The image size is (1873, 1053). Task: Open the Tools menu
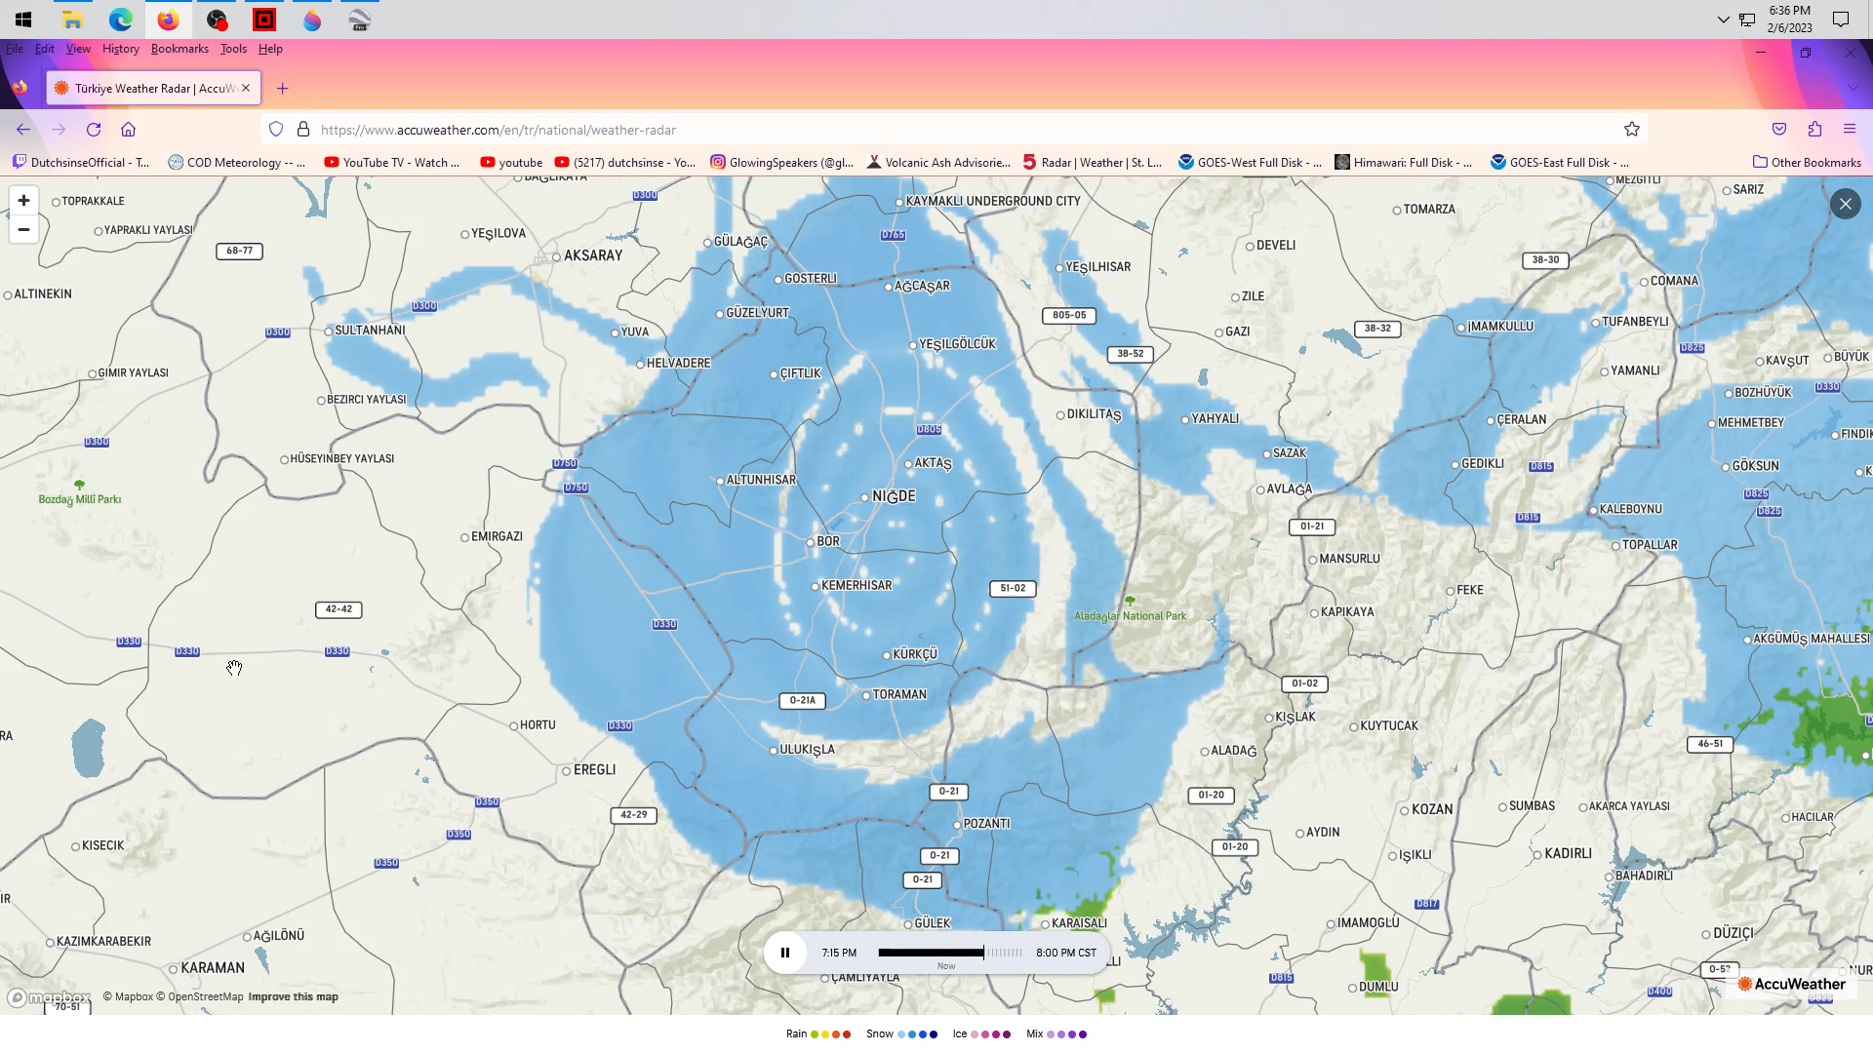233,49
